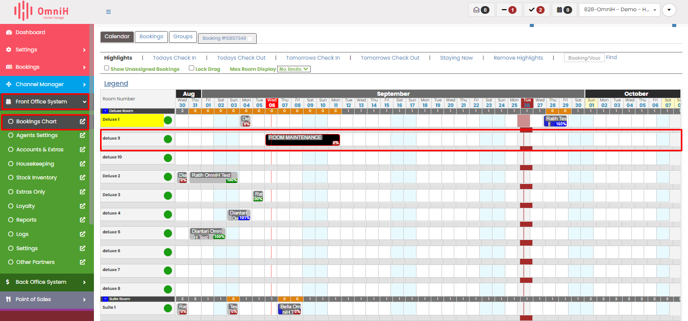Image resolution: width=688 pixels, height=321 pixels.
Task: Highlight Staying Now bookings
Action: pos(456,58)
